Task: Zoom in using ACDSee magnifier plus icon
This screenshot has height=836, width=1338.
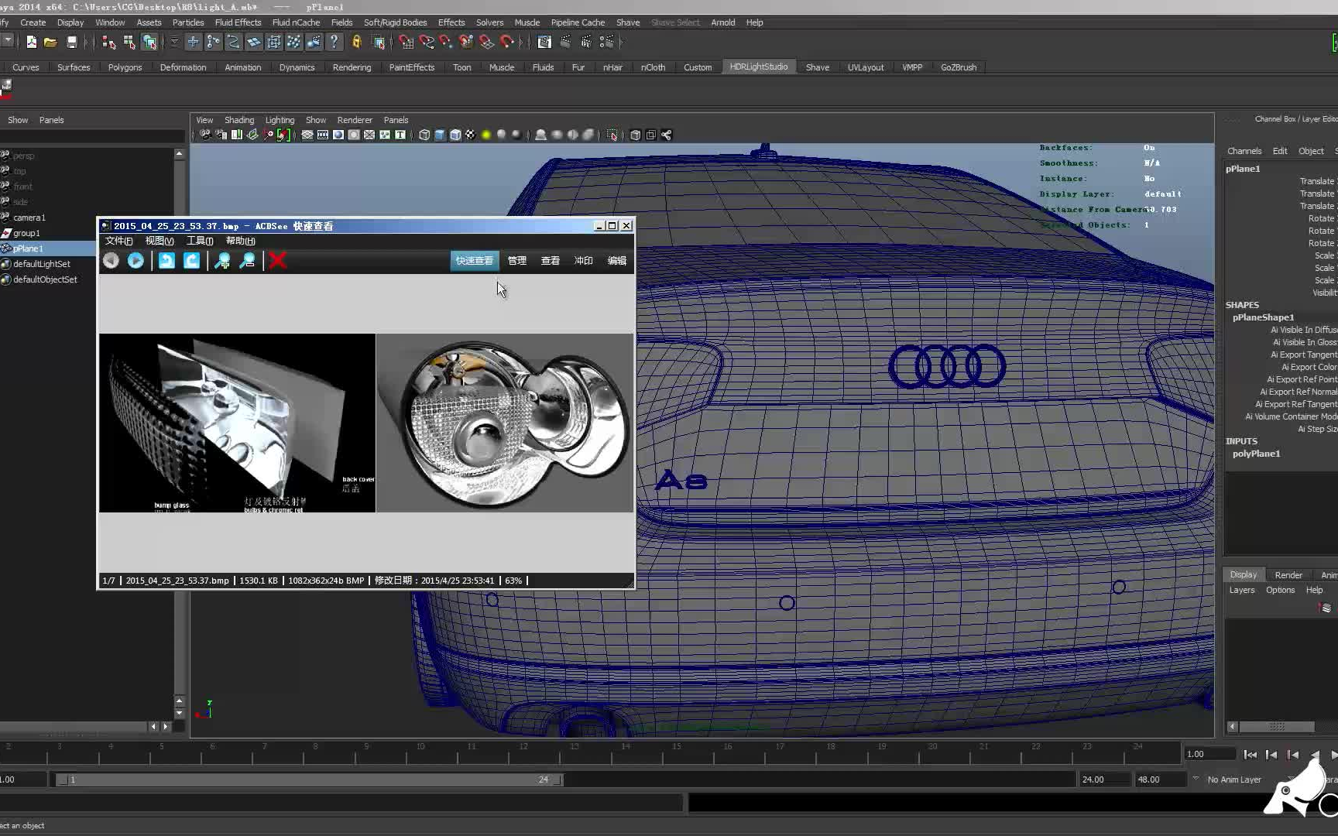Action: tap(222, 261)
